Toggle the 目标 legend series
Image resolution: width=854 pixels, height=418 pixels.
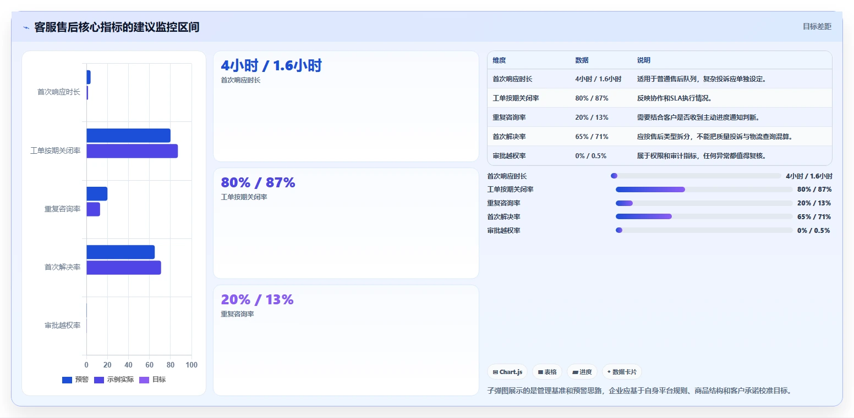pyautogui.click(x=152, y=380)
